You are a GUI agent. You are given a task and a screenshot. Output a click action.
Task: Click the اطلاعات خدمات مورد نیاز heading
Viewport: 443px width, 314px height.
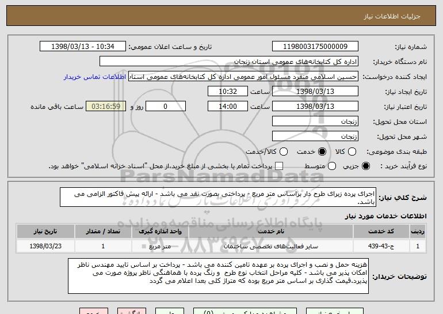point(385,216)
